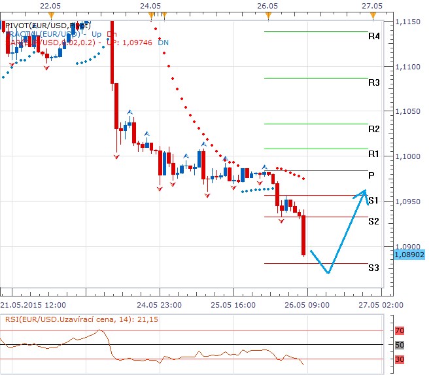
Task: Select the P pivot point label
Action: 371,175
